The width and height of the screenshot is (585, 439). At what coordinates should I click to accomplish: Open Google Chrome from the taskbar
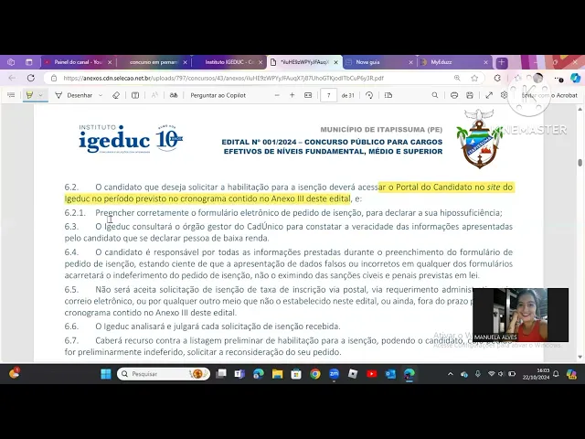pyautogui.click(x=315, y=374)
